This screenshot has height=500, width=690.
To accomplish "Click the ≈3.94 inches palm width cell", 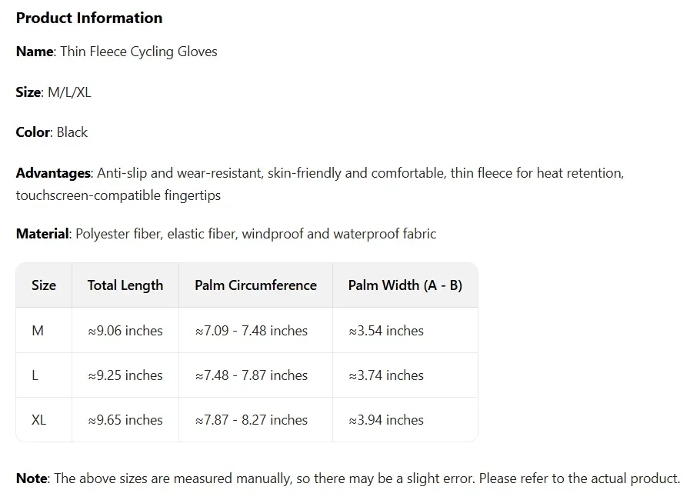I will tap(386, 420).
